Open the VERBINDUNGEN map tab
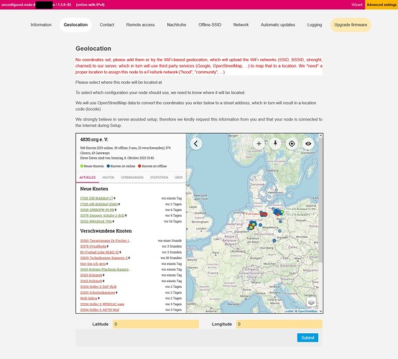The width and height of the screenshot is (398, 359). click(132, 177)
